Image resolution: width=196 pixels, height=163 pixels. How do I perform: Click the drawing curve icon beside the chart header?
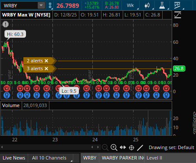(178, 15)
